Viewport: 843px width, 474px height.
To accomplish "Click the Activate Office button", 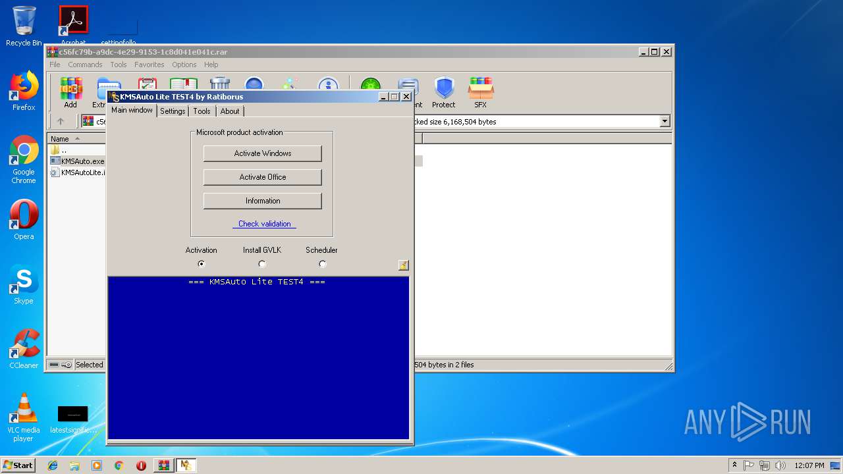I will point(263,177).
